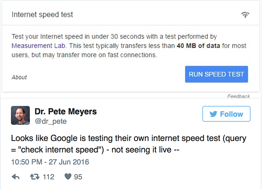Click the retweet count 112
The height and width of the screenshot is (189, 262).
(x=48, y=177)
